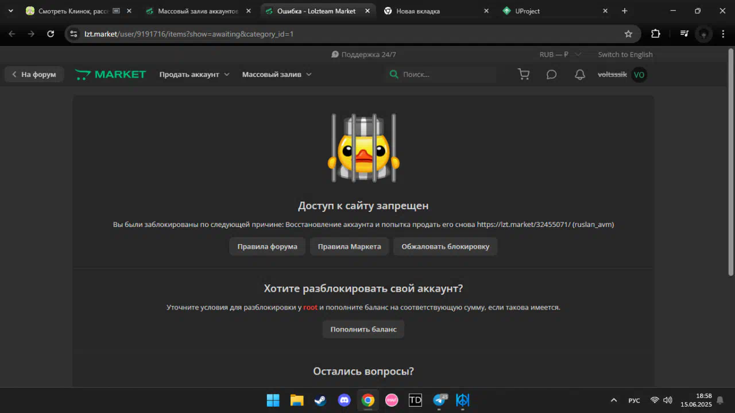Click the VO user avatar
The width and height of the screenshot is (735, 413).
[639, 74]
